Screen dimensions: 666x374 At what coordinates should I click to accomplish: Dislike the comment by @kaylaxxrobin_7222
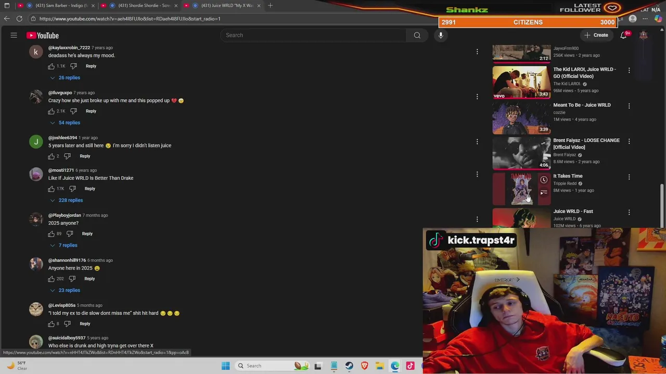(x=73, y=66)
